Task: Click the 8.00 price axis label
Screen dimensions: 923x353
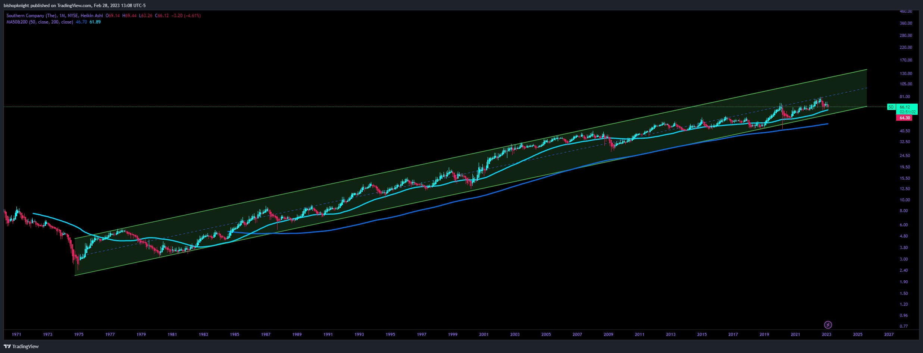Action: pyautogui.click(x=904, y=211)
